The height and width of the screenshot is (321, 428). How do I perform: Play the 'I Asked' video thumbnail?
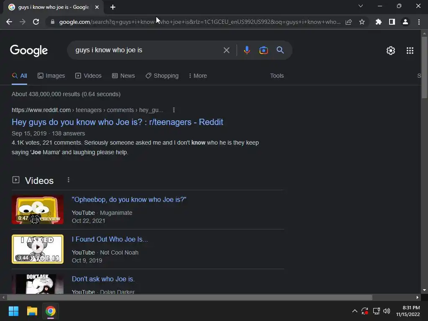(x=38, y=249)
